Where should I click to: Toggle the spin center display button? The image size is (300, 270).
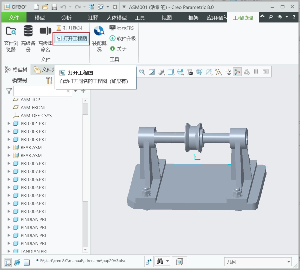pos(237,72)
